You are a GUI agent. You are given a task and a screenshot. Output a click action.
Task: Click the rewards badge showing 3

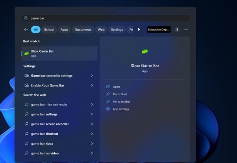tap(177, 30)
